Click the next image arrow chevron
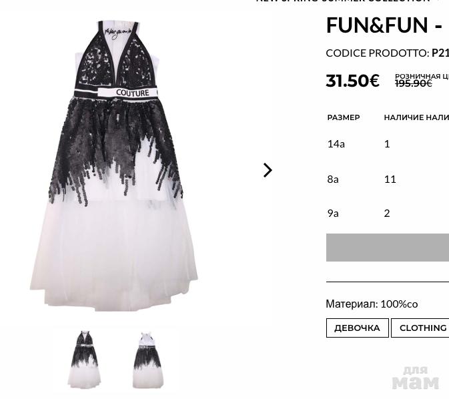The height and width of the screenshot is (399, 449). pyautogui.click(x=268, y=170)
